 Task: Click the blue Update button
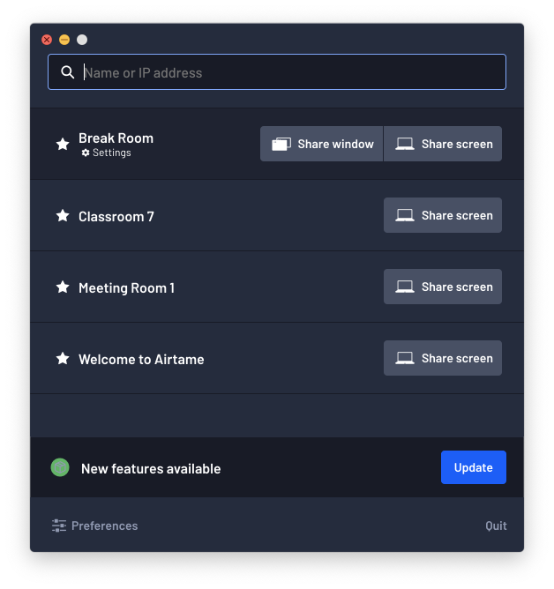point(474,467)
